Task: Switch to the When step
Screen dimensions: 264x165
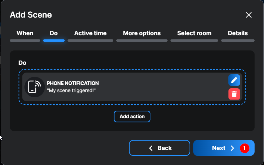Action: point(25,33)
